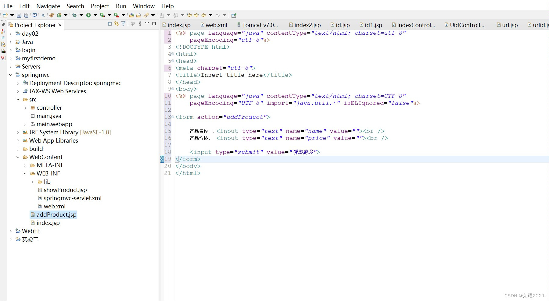This screenshot has width=549, height=301.
Task: Open the Navigate menu
Action: pyautogui.click(x=48, y=6)
